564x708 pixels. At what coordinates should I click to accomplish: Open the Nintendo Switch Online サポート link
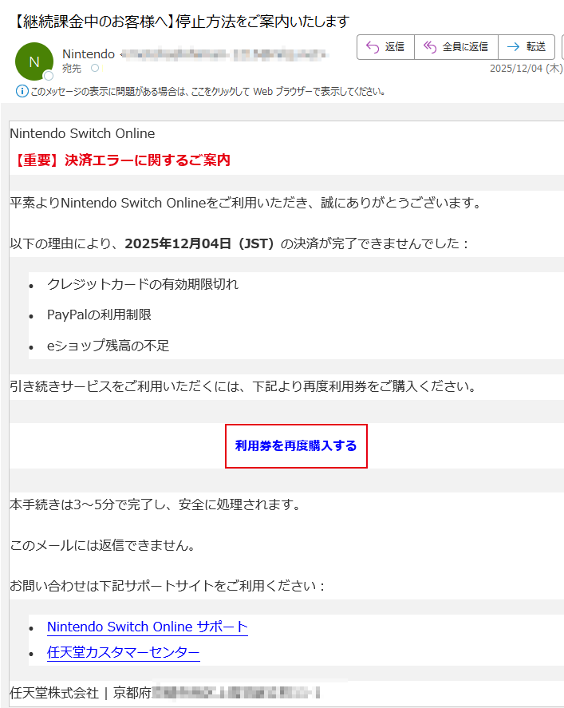[147, 627]
